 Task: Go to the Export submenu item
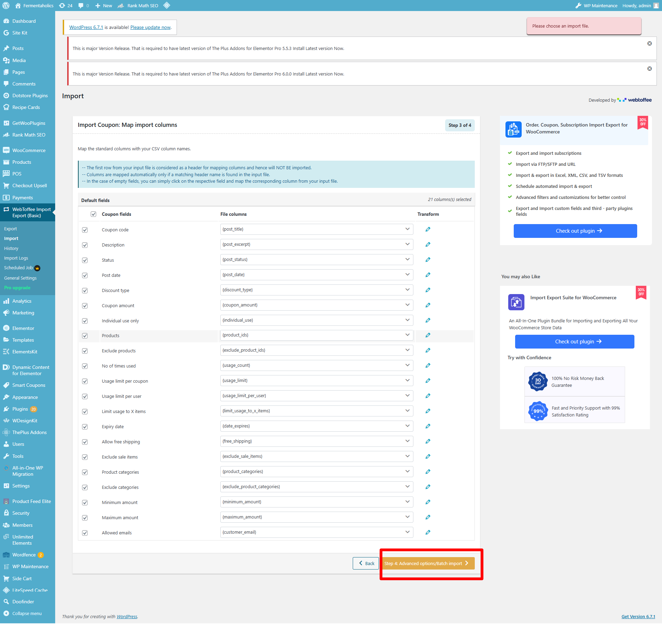coord(10,229)
